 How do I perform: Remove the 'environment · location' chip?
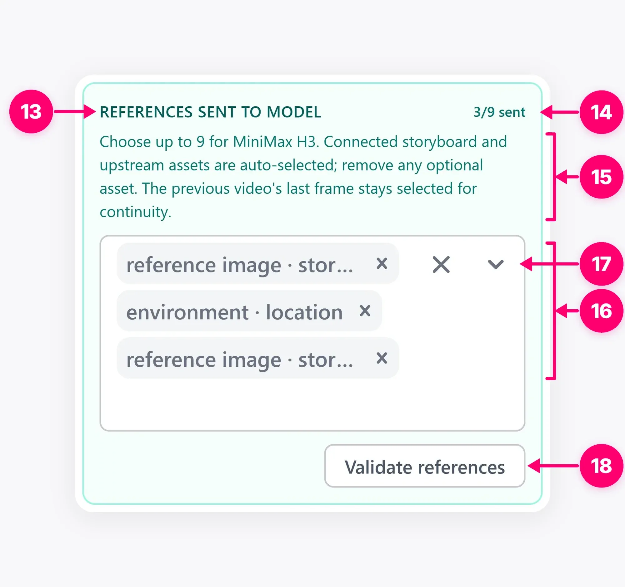[365, 311]
